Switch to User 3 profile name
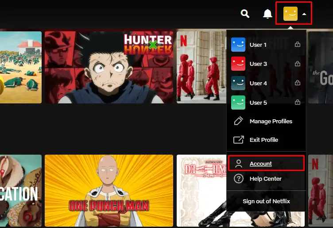The image size is (333, 228). tap(258, 64)
